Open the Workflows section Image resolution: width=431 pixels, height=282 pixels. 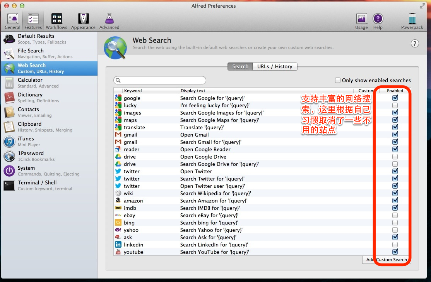(56, 21)
